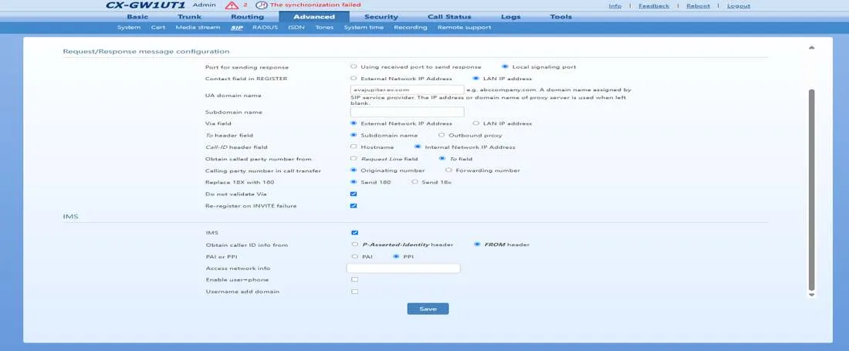Click the Logout link
Image resolution: width=849 pixels, height=351 pixels.
click(739, 6)
